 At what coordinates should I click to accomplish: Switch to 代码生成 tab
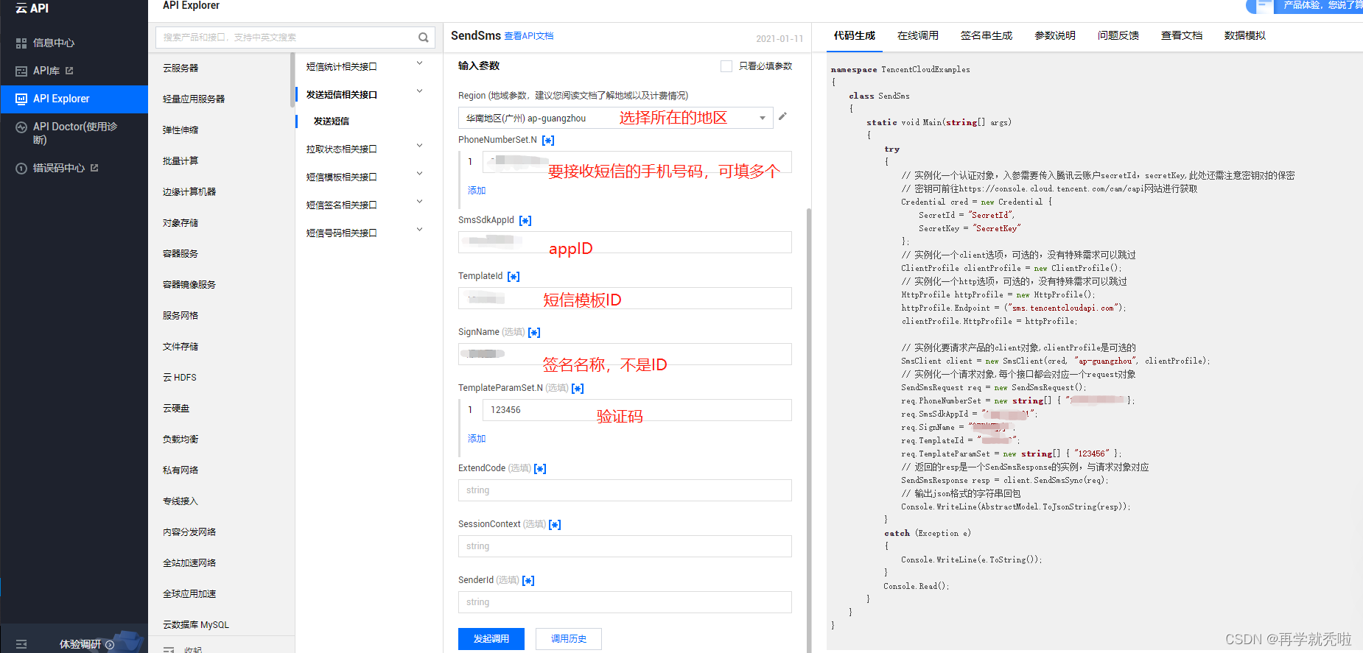855,35
